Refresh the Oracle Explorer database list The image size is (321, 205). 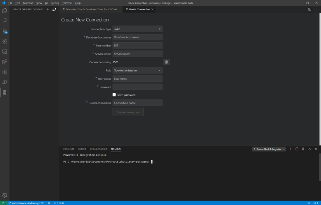tap(54, 9)
